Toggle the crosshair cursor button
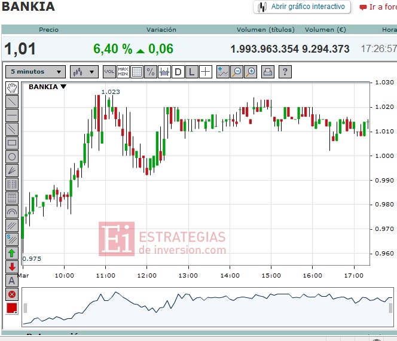The image size is (397, 341). pyautogui.click(x=206, y=72)
